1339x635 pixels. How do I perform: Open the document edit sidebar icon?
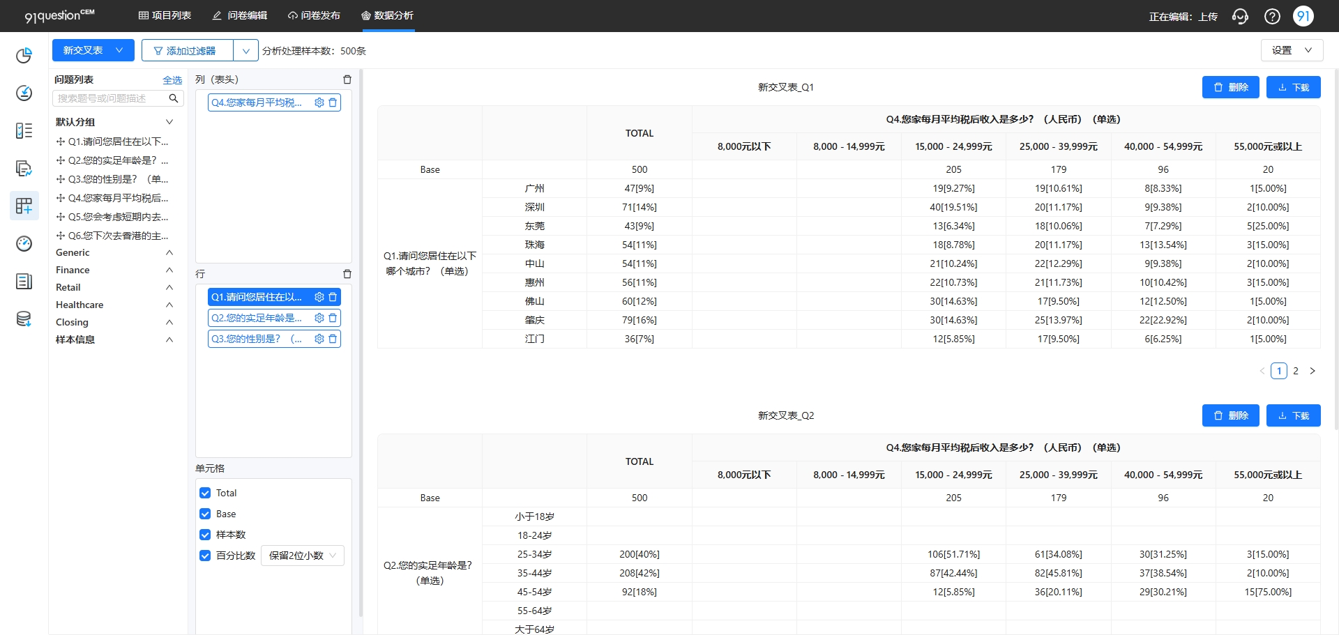point(24,168)
